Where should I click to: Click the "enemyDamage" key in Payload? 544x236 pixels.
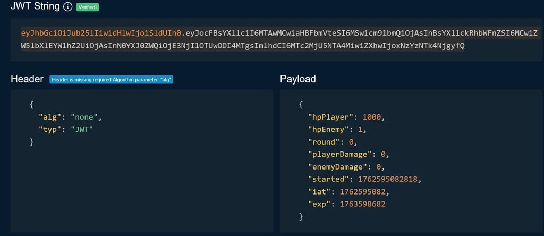click(x=337, y=167)
